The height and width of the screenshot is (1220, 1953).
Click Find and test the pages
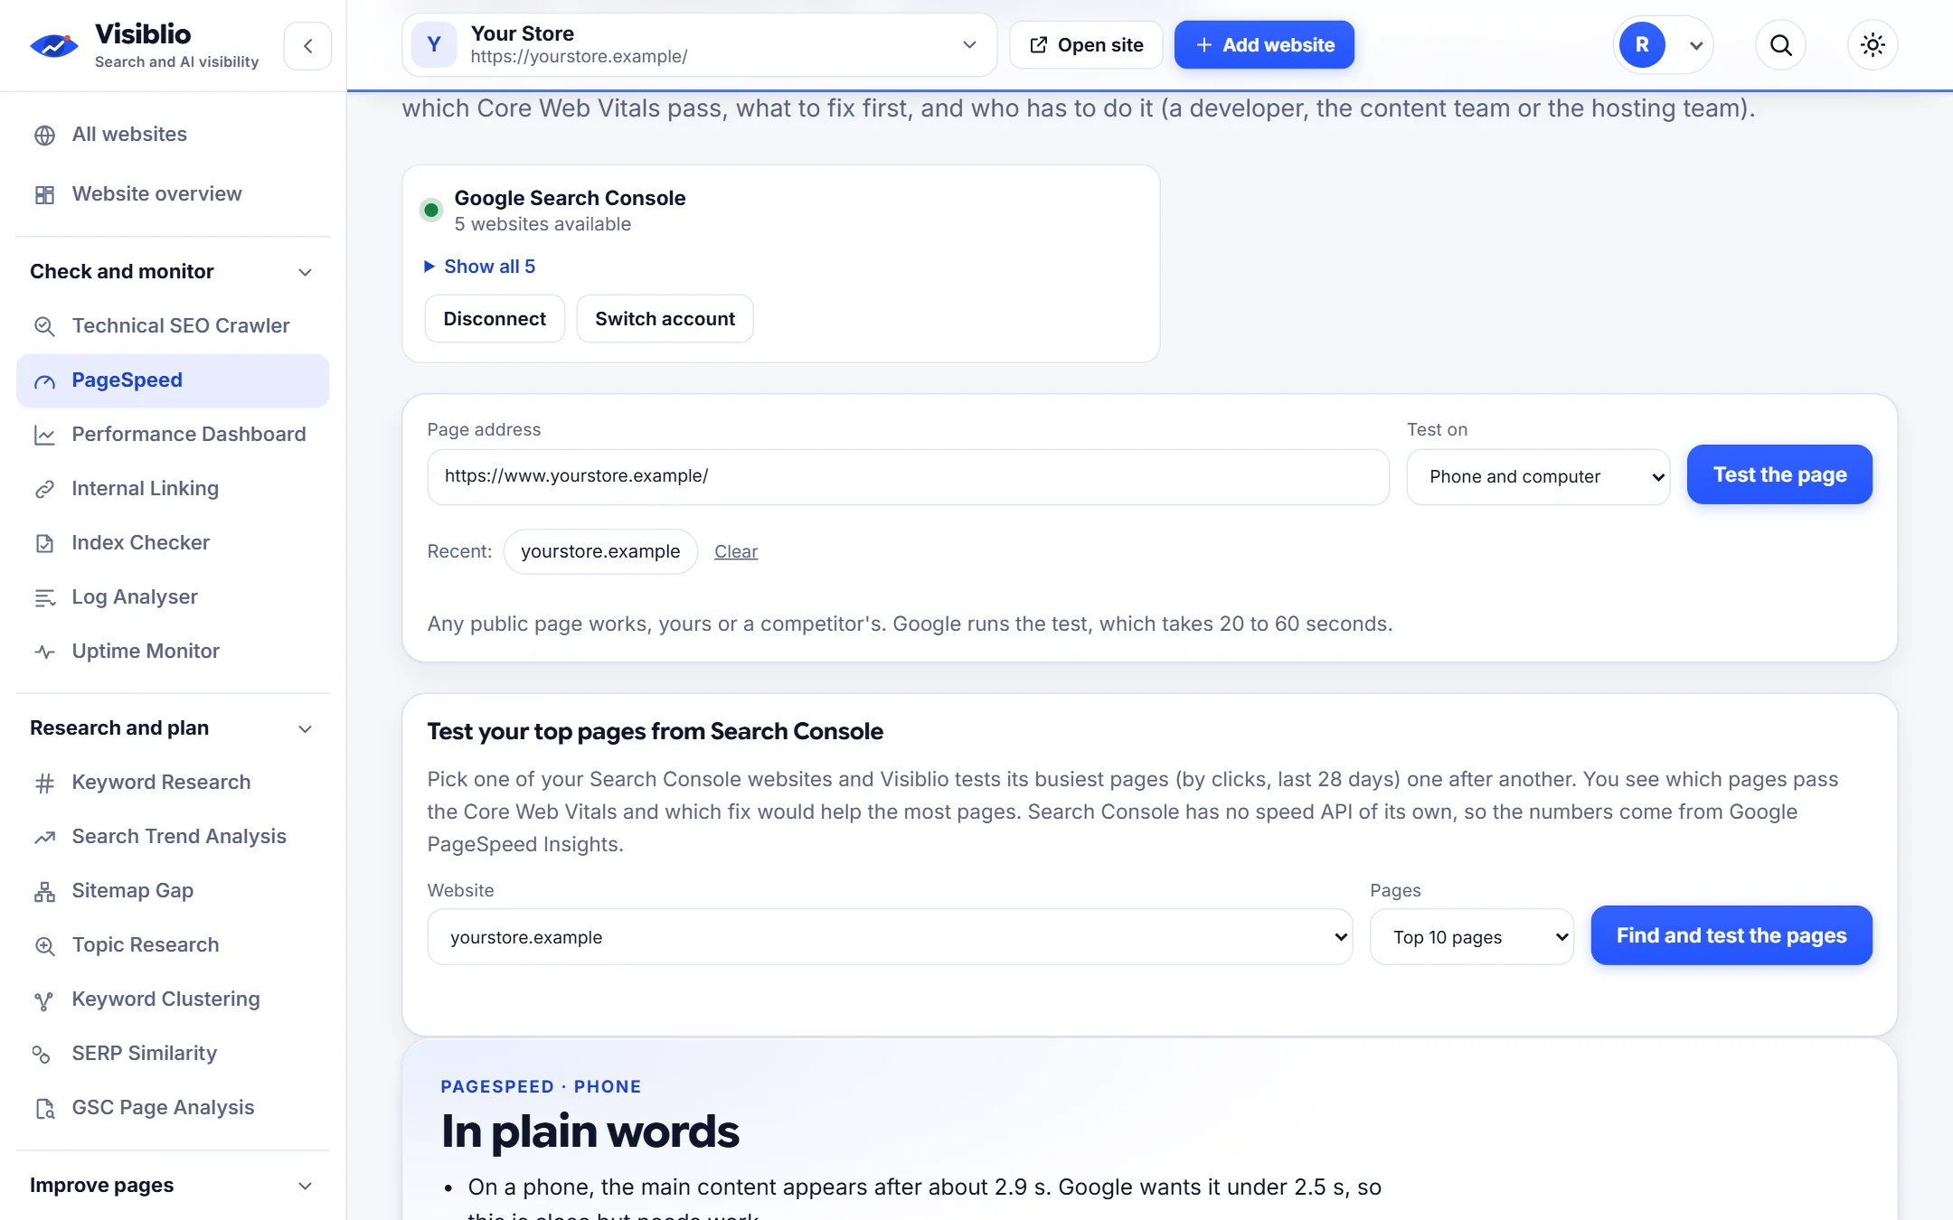[1731, 935]
